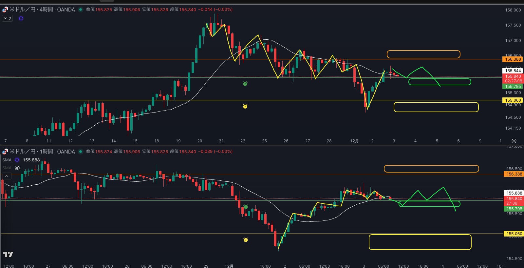Open chart settings gear on time axis
Screen dimensions: 524x268
[x=514, y=141]
